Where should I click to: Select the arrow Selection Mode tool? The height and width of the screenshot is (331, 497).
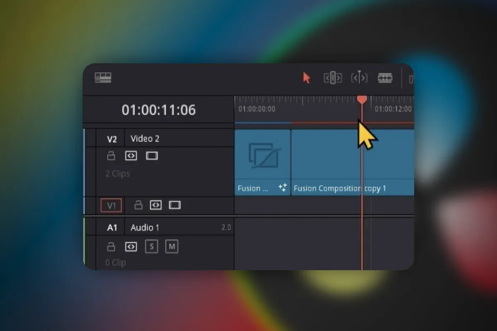click(306, 78)
